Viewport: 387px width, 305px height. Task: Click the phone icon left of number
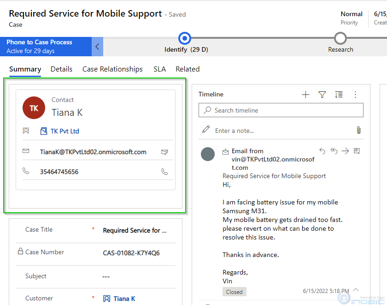pos(26,171)
